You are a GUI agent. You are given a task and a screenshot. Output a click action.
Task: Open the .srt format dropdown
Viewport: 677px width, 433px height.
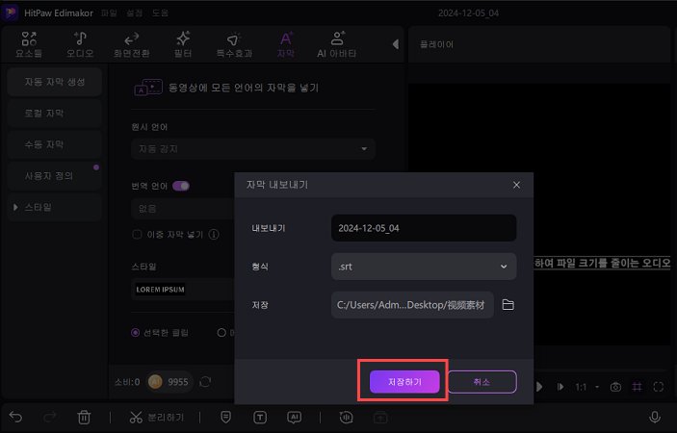[424, 267]
